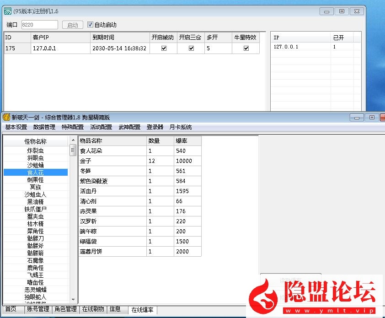Click the manager's coin icon in title bar
This screenshot has width=385, height=318.
pyautogui.click(x=7, y=118)
